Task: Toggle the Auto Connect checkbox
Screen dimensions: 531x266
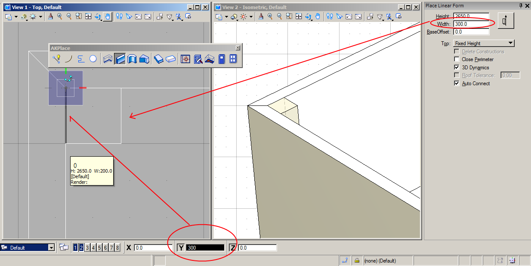Action: click(x=457, y=84)
